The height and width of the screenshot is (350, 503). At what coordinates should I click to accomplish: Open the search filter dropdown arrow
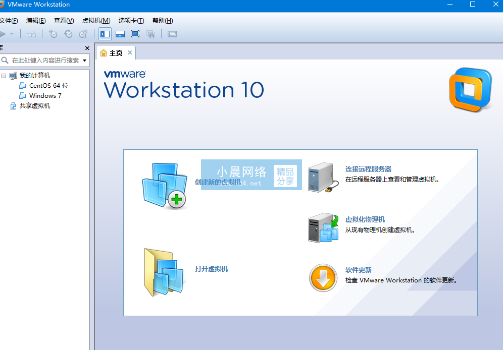[x=85, y=60]
